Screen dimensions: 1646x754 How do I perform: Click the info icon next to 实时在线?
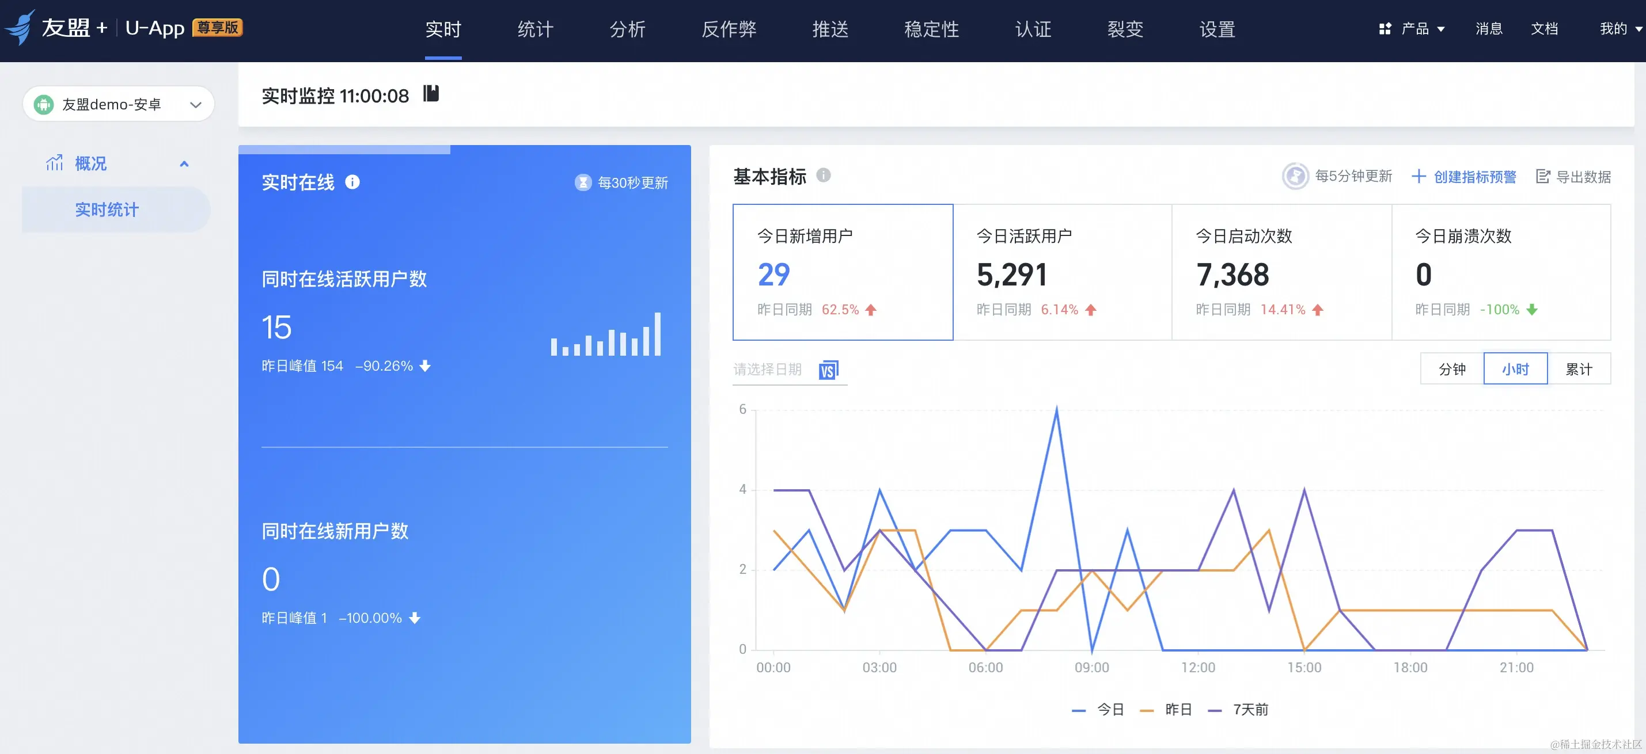pos(352,182)
